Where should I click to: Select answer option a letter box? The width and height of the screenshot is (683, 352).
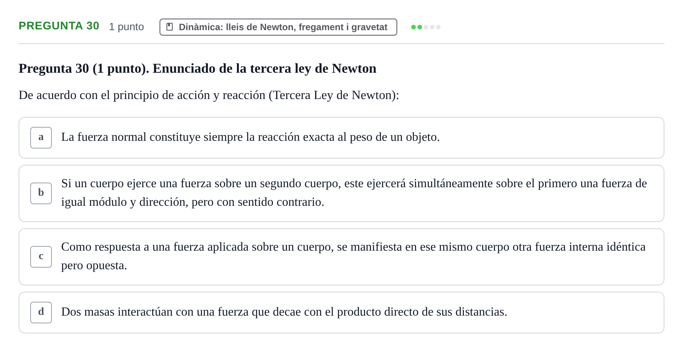pos(41,138)
